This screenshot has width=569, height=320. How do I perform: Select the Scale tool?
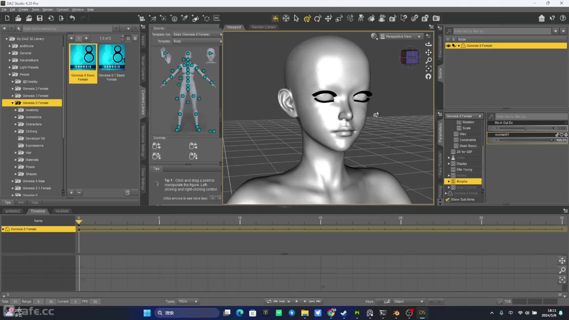pyautogui.click(x=339, y=18)
